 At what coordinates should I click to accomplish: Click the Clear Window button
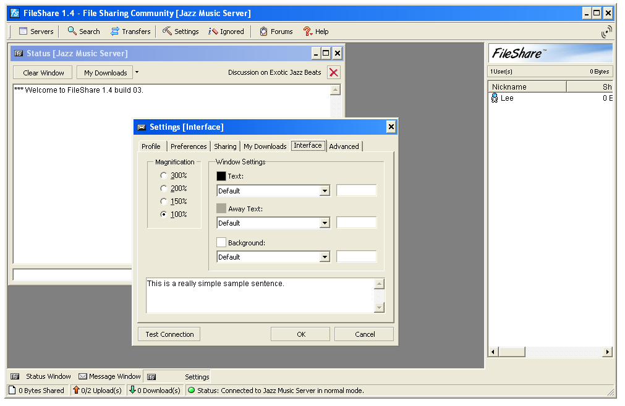43,73
